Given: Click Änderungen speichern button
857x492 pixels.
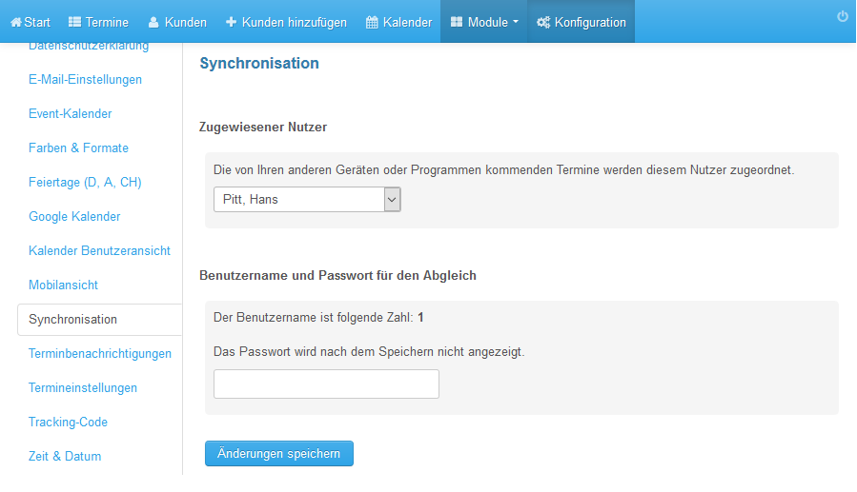Looking at the screenshot, I should click(279, 454).
